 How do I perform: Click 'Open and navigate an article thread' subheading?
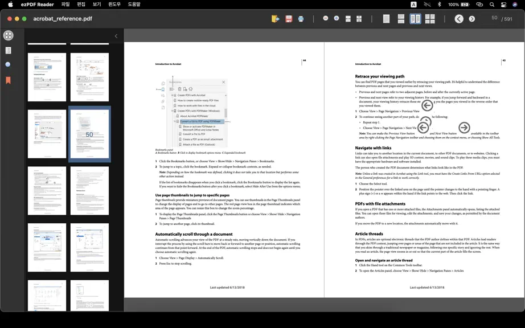pos(384,260)
